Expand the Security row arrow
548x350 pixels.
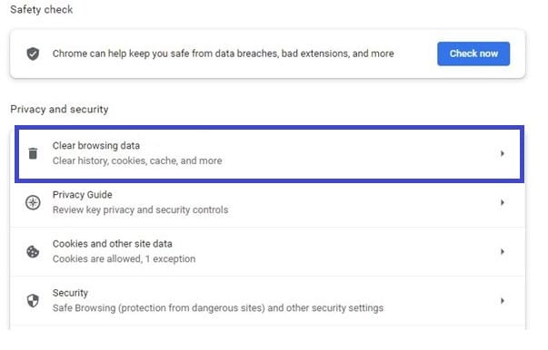point(503,301)
